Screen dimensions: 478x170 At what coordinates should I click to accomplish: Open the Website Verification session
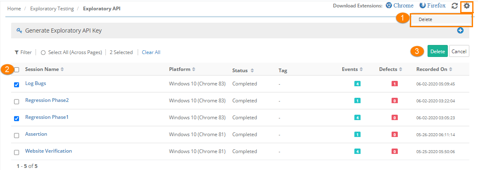(48, 151)
